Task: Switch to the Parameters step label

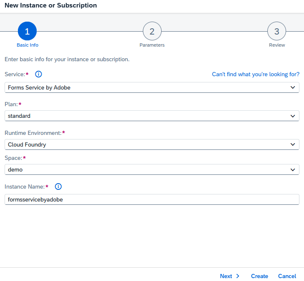Action: click(x=152, y=45)
